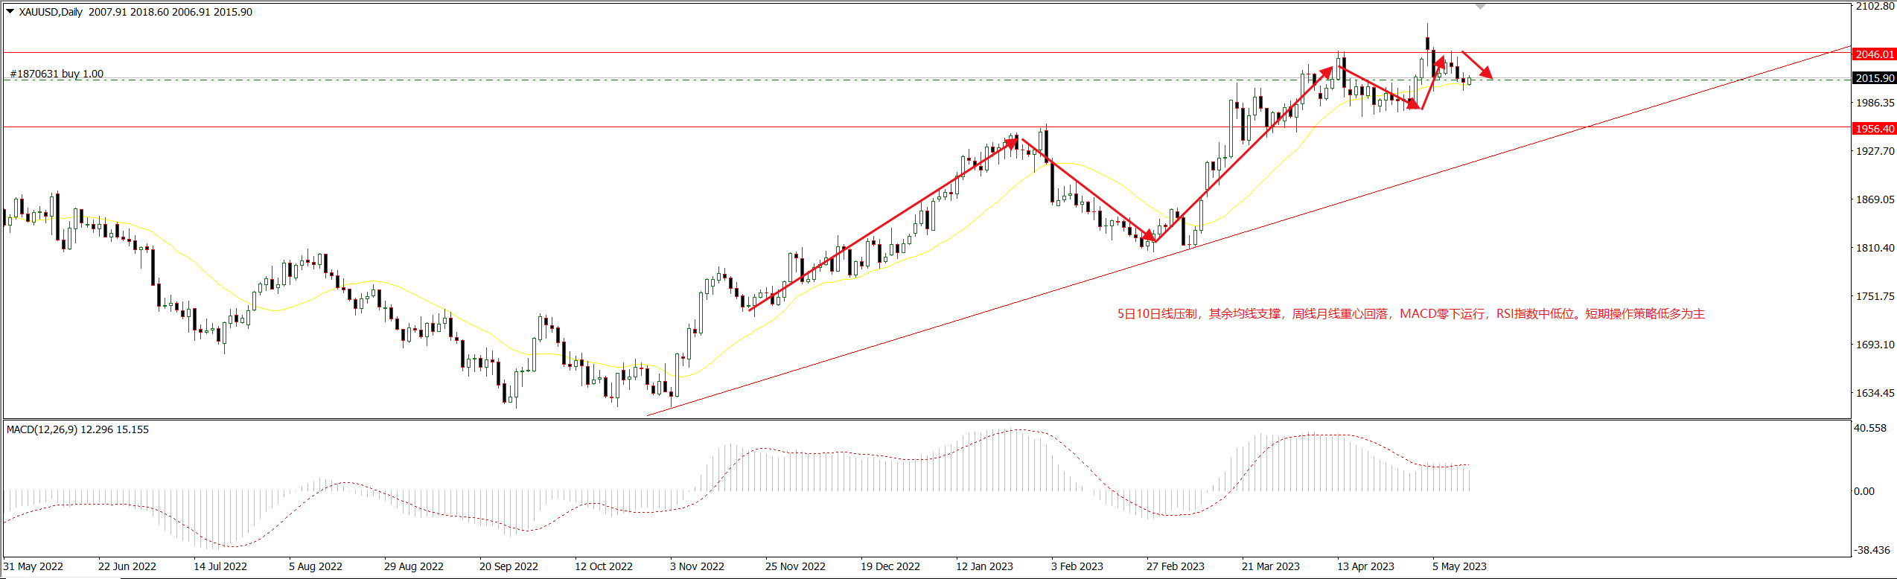Click the 22 Jun 2022 date label
The height and width of the screenshot is (579, 1897).
pyautogui.click(x=127, y=566)
